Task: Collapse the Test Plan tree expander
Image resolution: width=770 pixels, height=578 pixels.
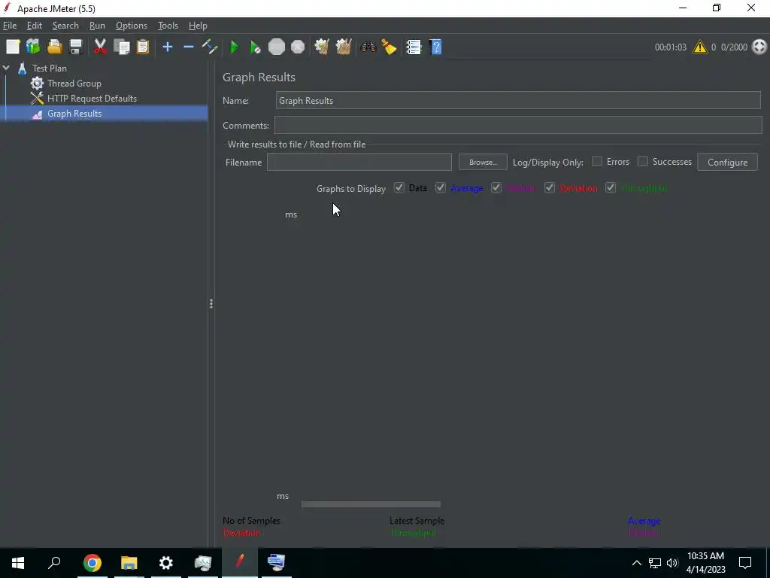Action: [x=6, y=68]
